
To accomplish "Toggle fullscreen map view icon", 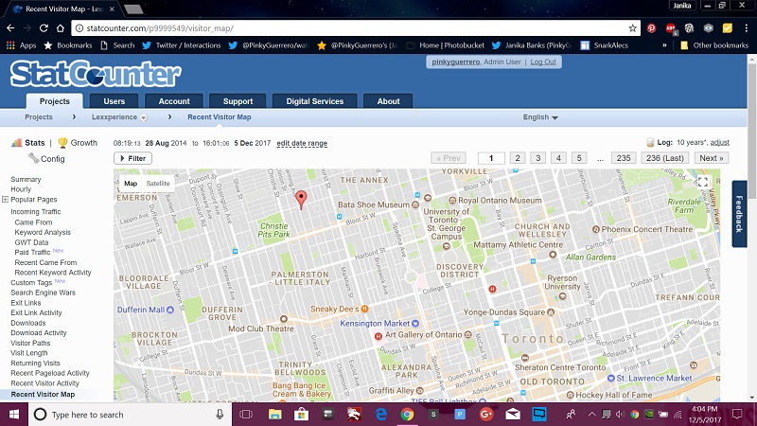I will (x=702, y=182).
